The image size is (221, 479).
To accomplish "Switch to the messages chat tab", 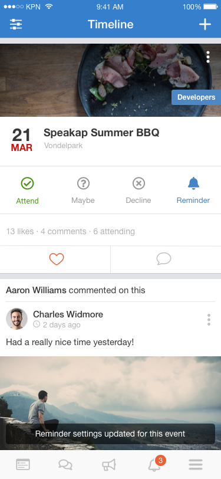I will [65, 465].
